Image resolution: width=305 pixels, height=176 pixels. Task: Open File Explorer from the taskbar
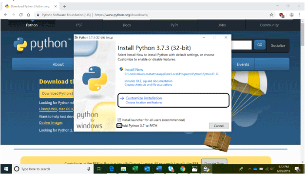[123, 169]
